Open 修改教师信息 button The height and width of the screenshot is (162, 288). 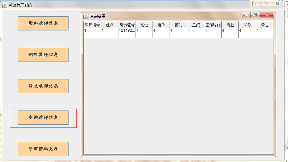click(x=43, y=86)
